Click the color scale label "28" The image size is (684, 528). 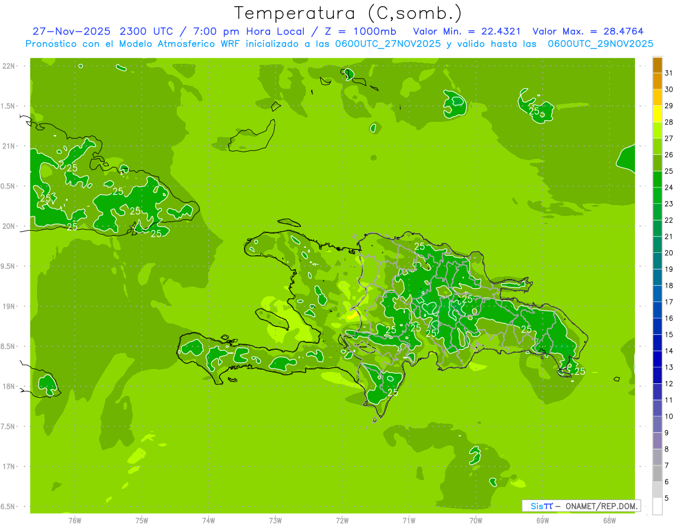click(x=669, y=122)
